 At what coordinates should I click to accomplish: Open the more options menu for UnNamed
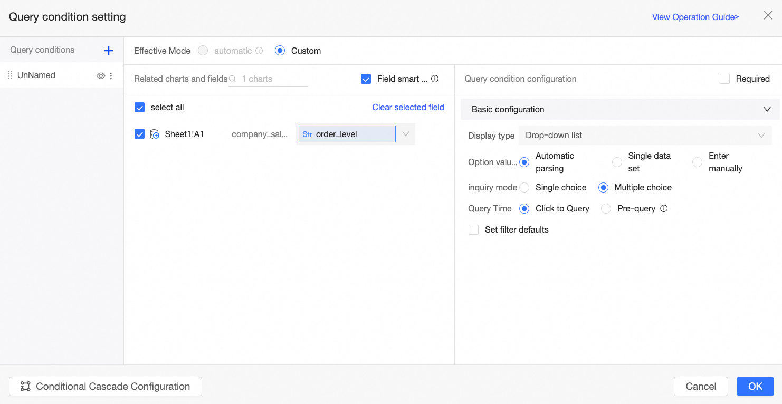111,76
